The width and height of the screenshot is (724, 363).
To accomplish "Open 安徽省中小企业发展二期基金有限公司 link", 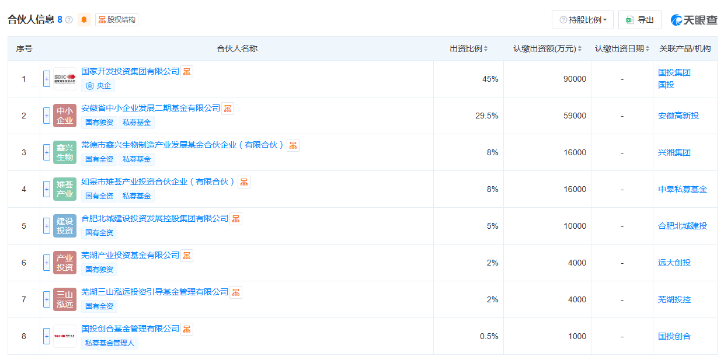I will pyautogui.click(x=151, y=108).
